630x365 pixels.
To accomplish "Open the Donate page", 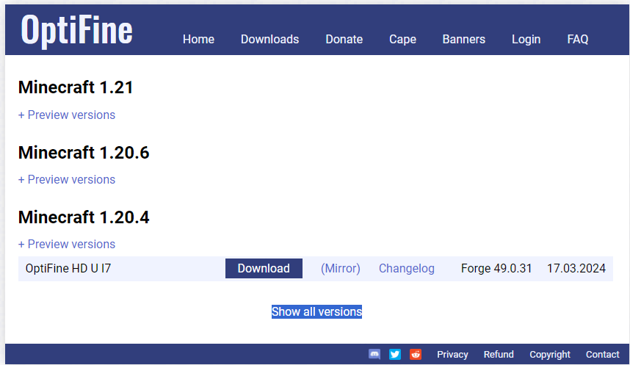I will 344,40.
